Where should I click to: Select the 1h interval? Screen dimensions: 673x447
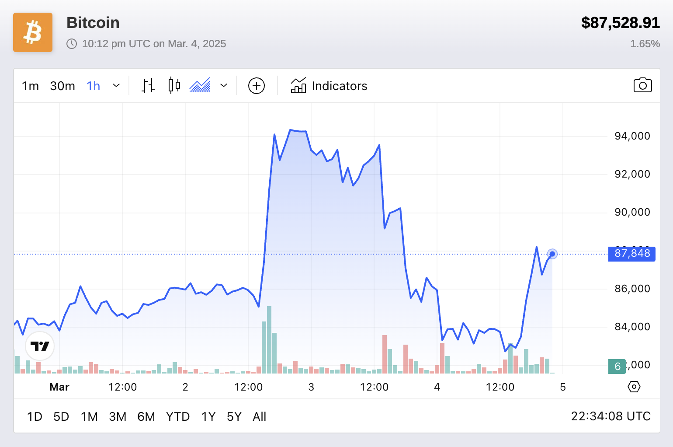tap(94, 86)
